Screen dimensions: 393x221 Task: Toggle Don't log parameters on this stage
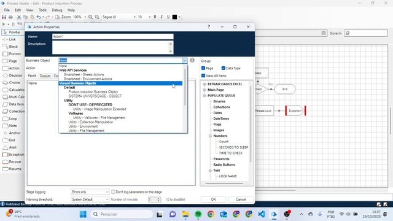(x=113, y=192)
